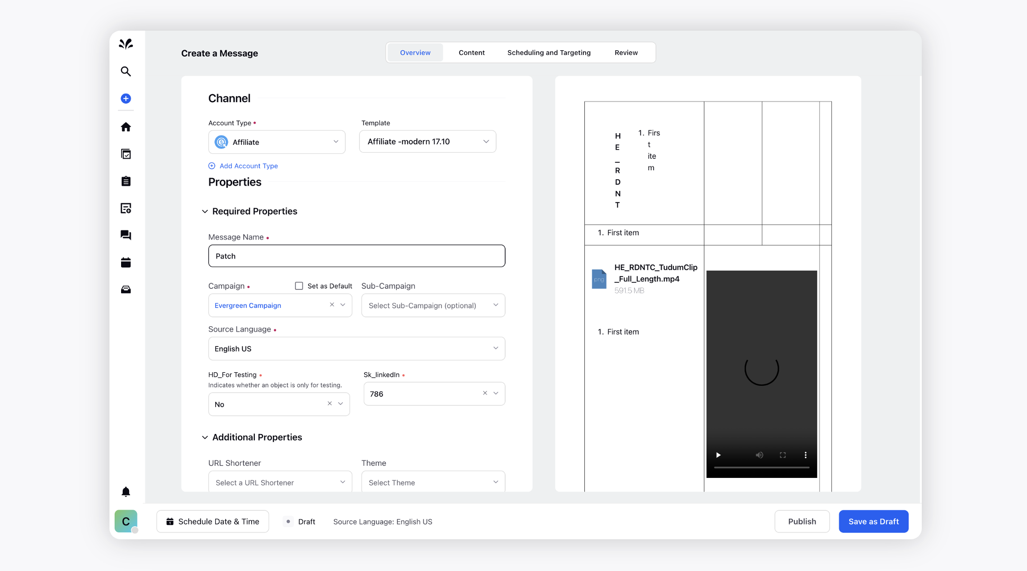The image size is (1027, 571).
Task: Check the Set as Default checkbox
Action: click(299, 286)
